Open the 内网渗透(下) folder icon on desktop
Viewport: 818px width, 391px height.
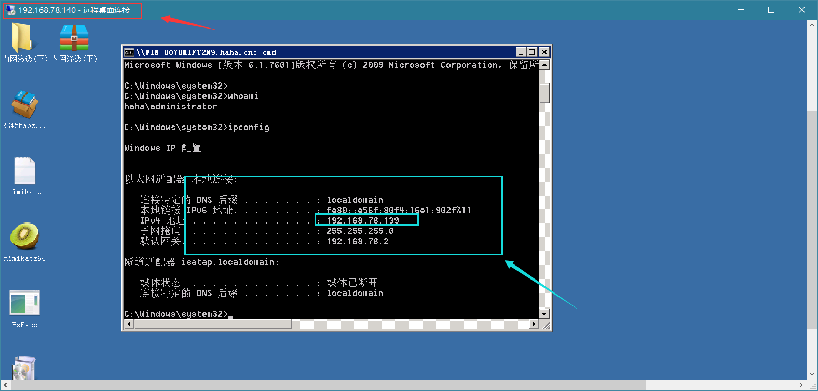22,38
